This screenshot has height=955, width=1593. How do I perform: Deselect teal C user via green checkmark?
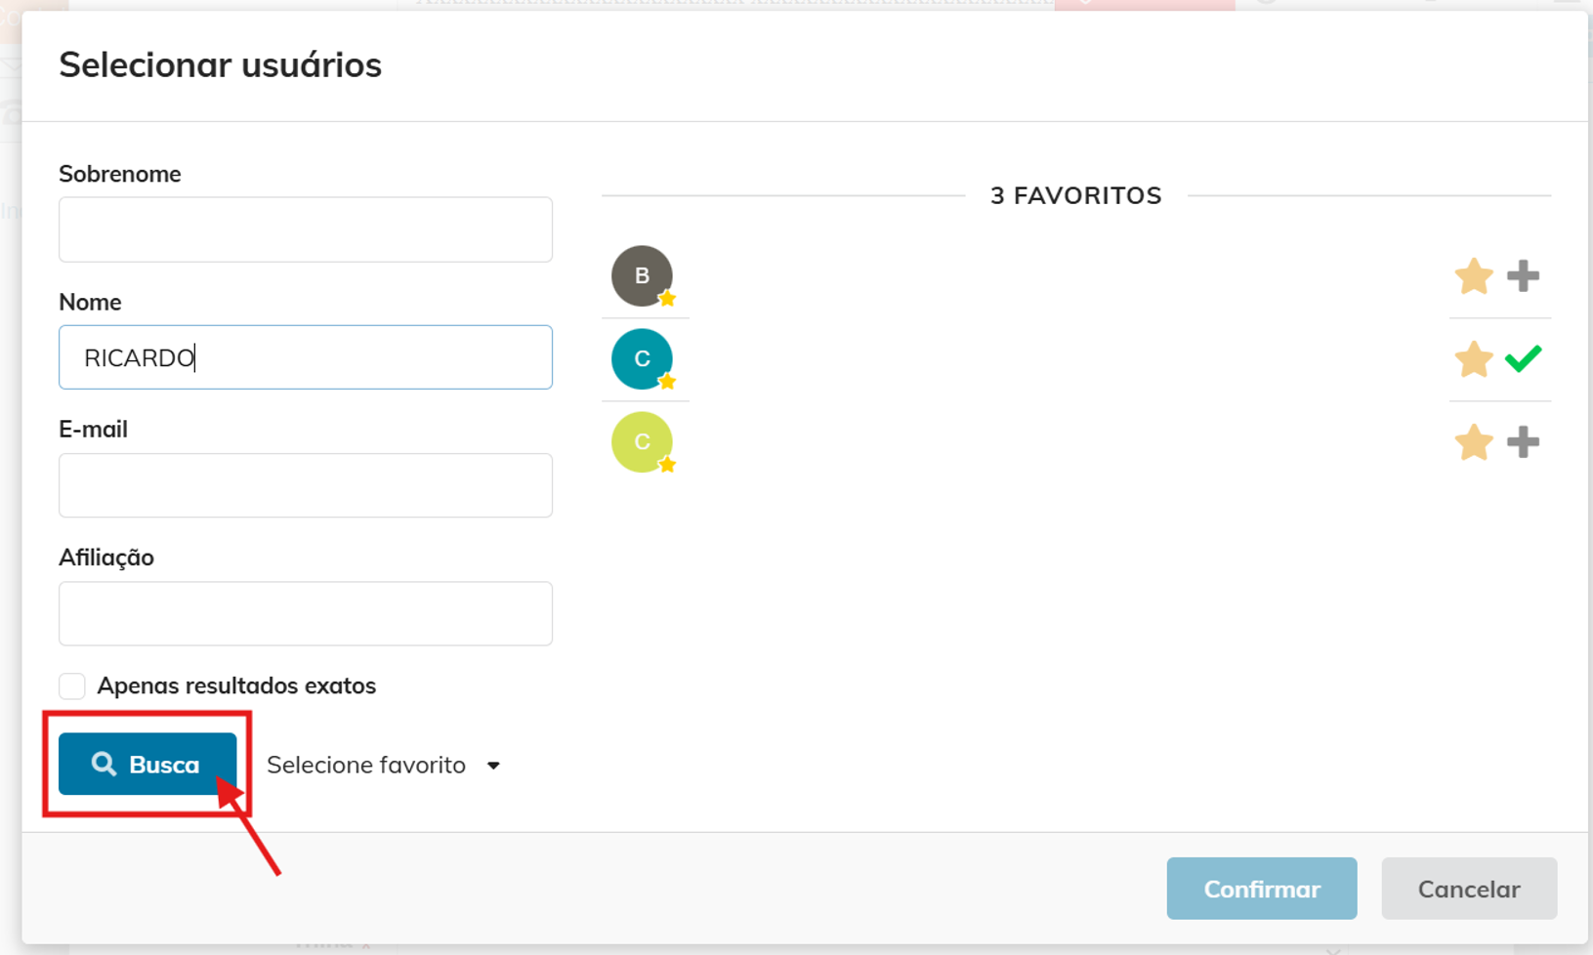tap(1523, 358)
